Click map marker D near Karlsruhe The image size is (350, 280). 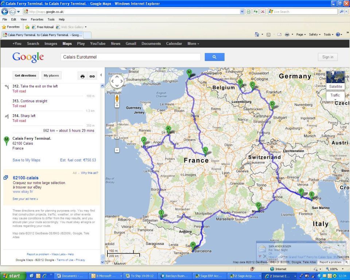click(x=272, y=105)
